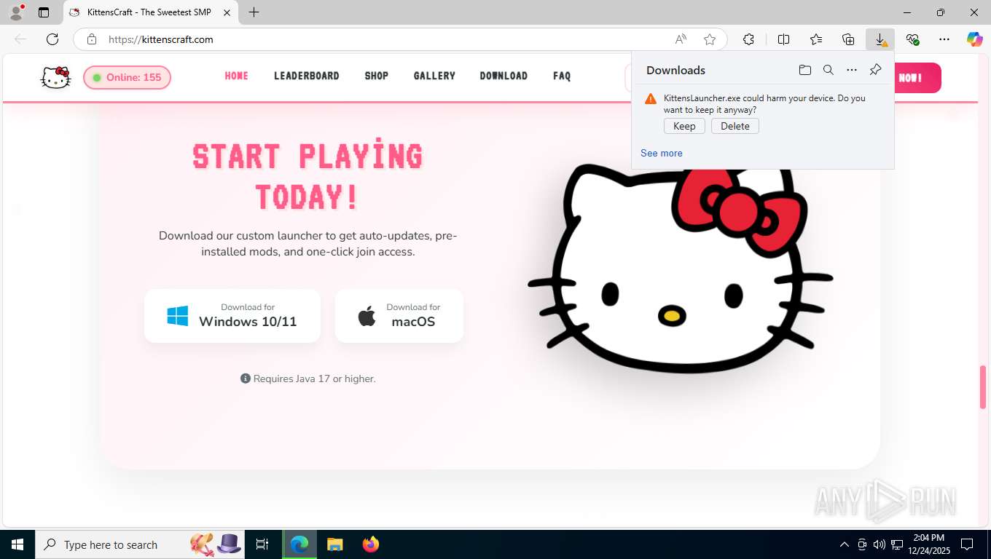Open more options in Downloads panel
Viewport: 991px width, 559px height.
pyautogui.click(x=852, y=70)
